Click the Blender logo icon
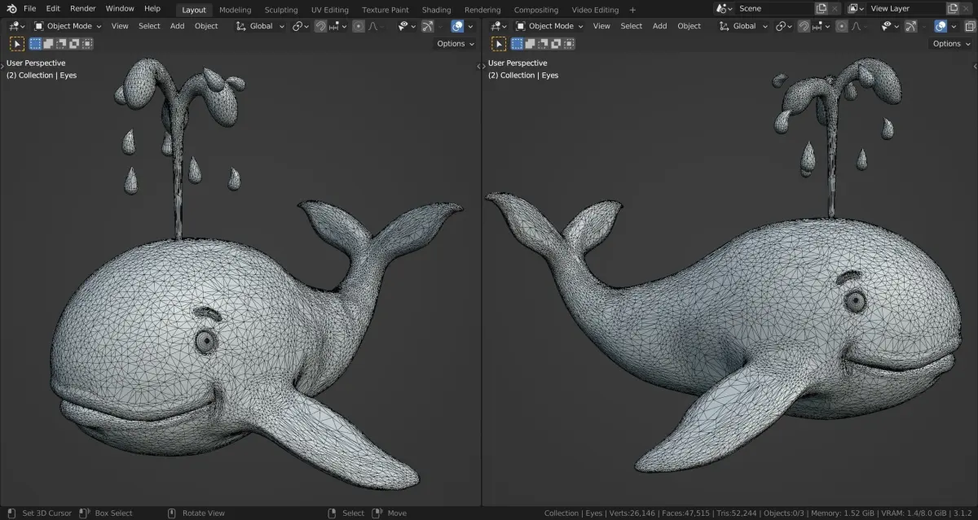 (11, 8)
